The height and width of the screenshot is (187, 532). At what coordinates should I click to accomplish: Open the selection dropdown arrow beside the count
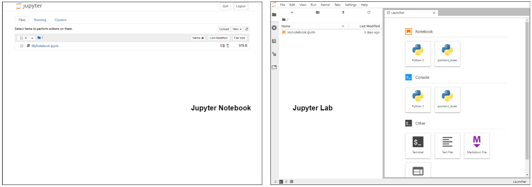[x=32, y=38]
